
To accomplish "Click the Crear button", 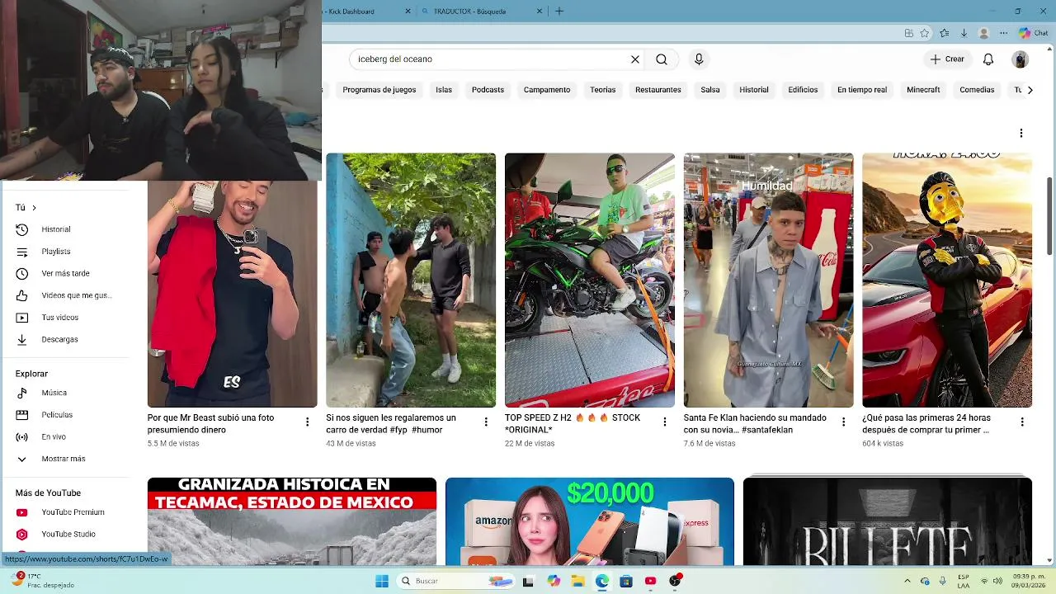I will pos(947,59).
